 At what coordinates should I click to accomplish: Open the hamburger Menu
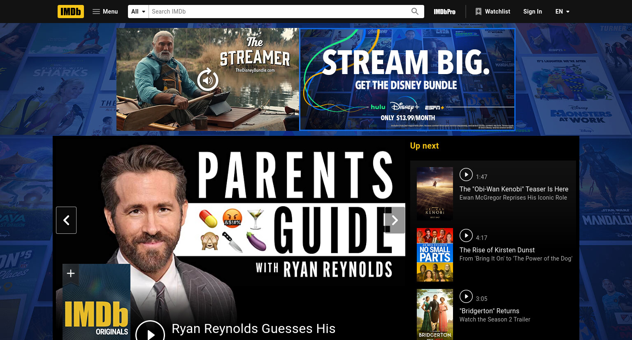coord(105,12)
